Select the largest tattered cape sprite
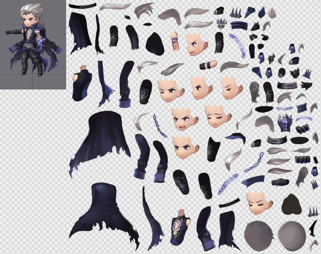 point(100,141)
